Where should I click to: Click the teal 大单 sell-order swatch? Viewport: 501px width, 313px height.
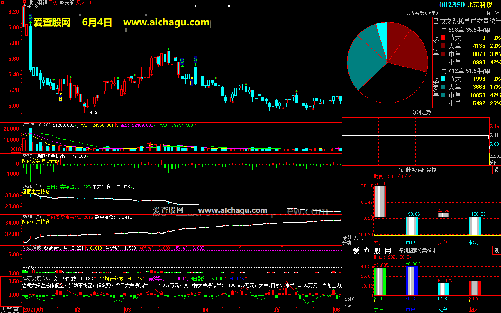coord(443,87)
